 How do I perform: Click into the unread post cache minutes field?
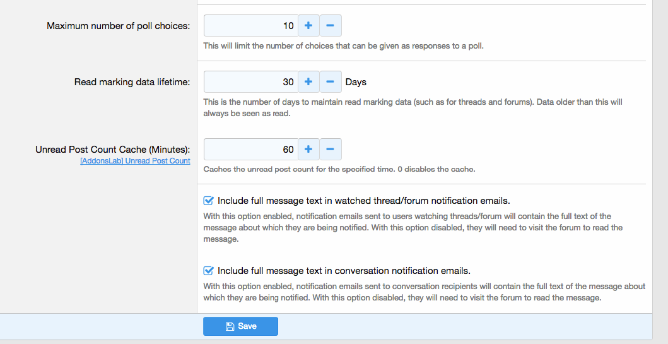250,150
